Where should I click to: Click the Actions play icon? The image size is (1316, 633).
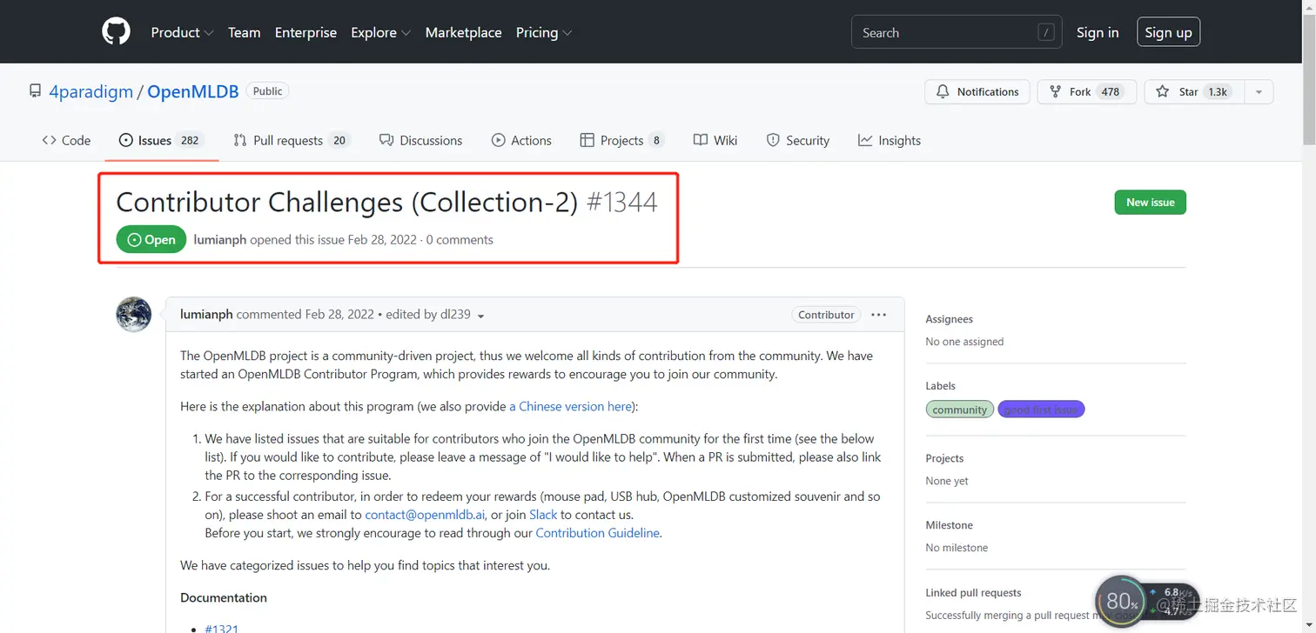(x=499, y=140)
